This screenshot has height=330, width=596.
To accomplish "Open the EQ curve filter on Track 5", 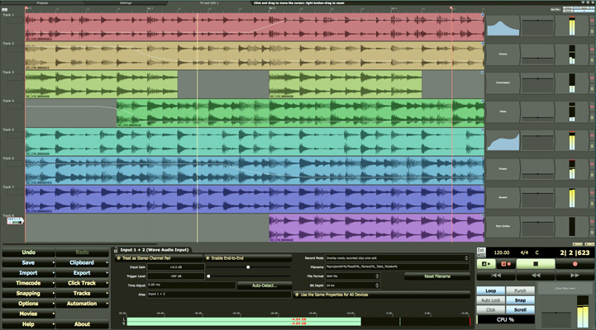I will [x=503, y=140].
